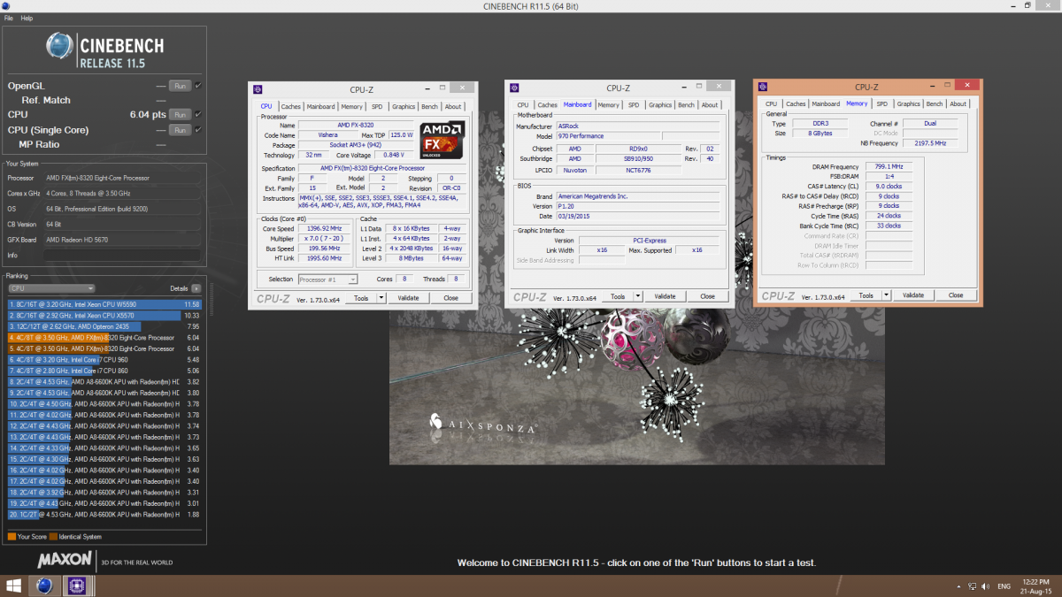The image size is (1062, 597).
Task: Click the 6.04 pts CPU score
Action: [x=147, y=114]
